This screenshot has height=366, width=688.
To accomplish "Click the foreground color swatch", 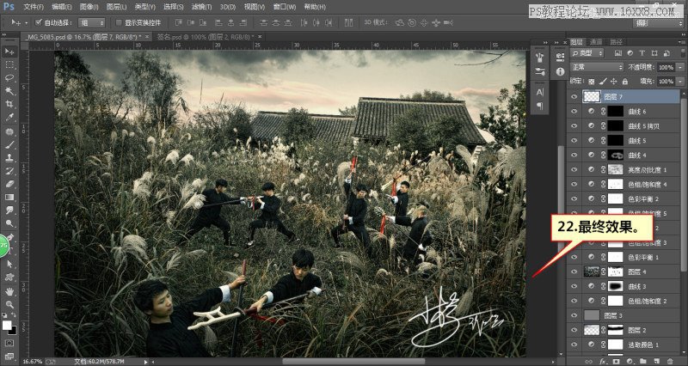I will click(x=7, y=326).
